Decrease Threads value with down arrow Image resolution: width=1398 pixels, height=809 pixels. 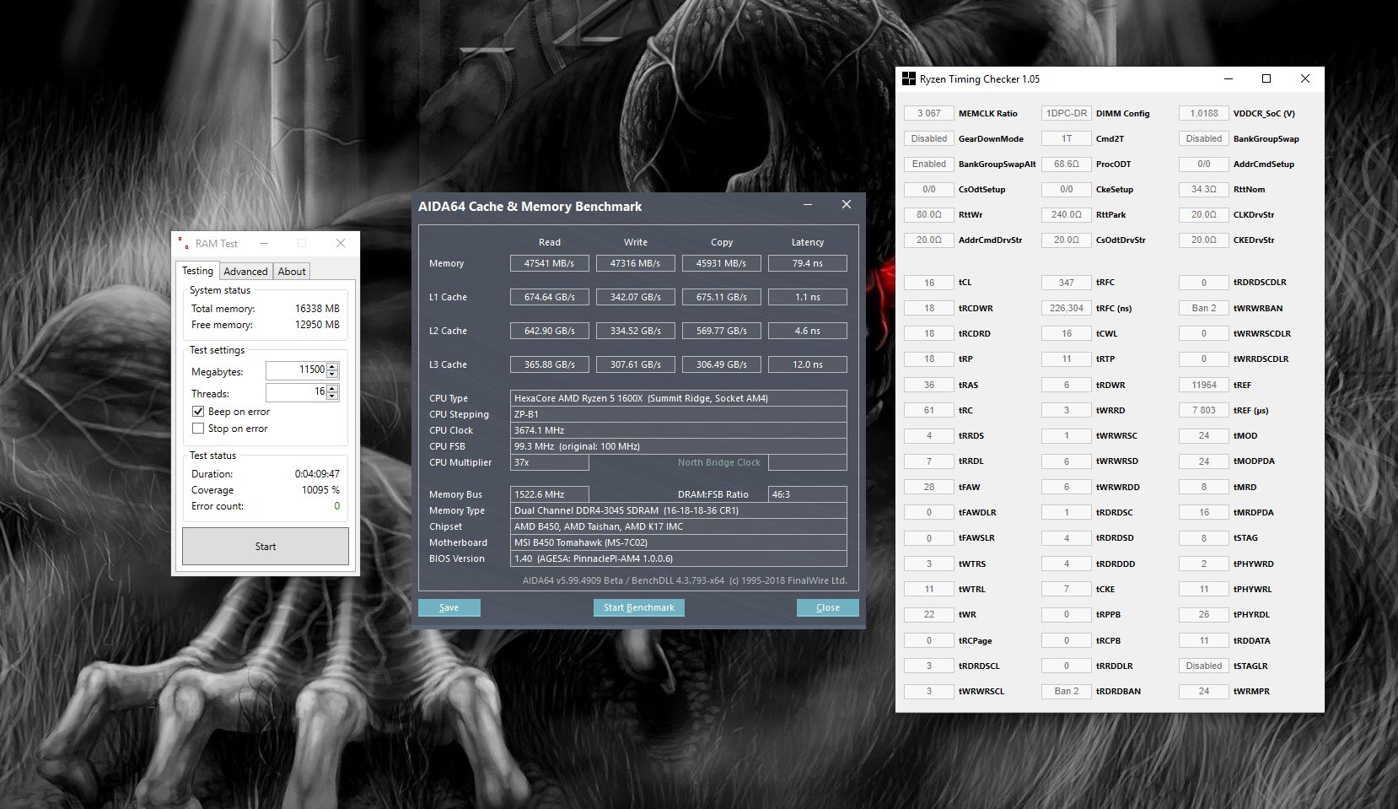click(332, 396)
